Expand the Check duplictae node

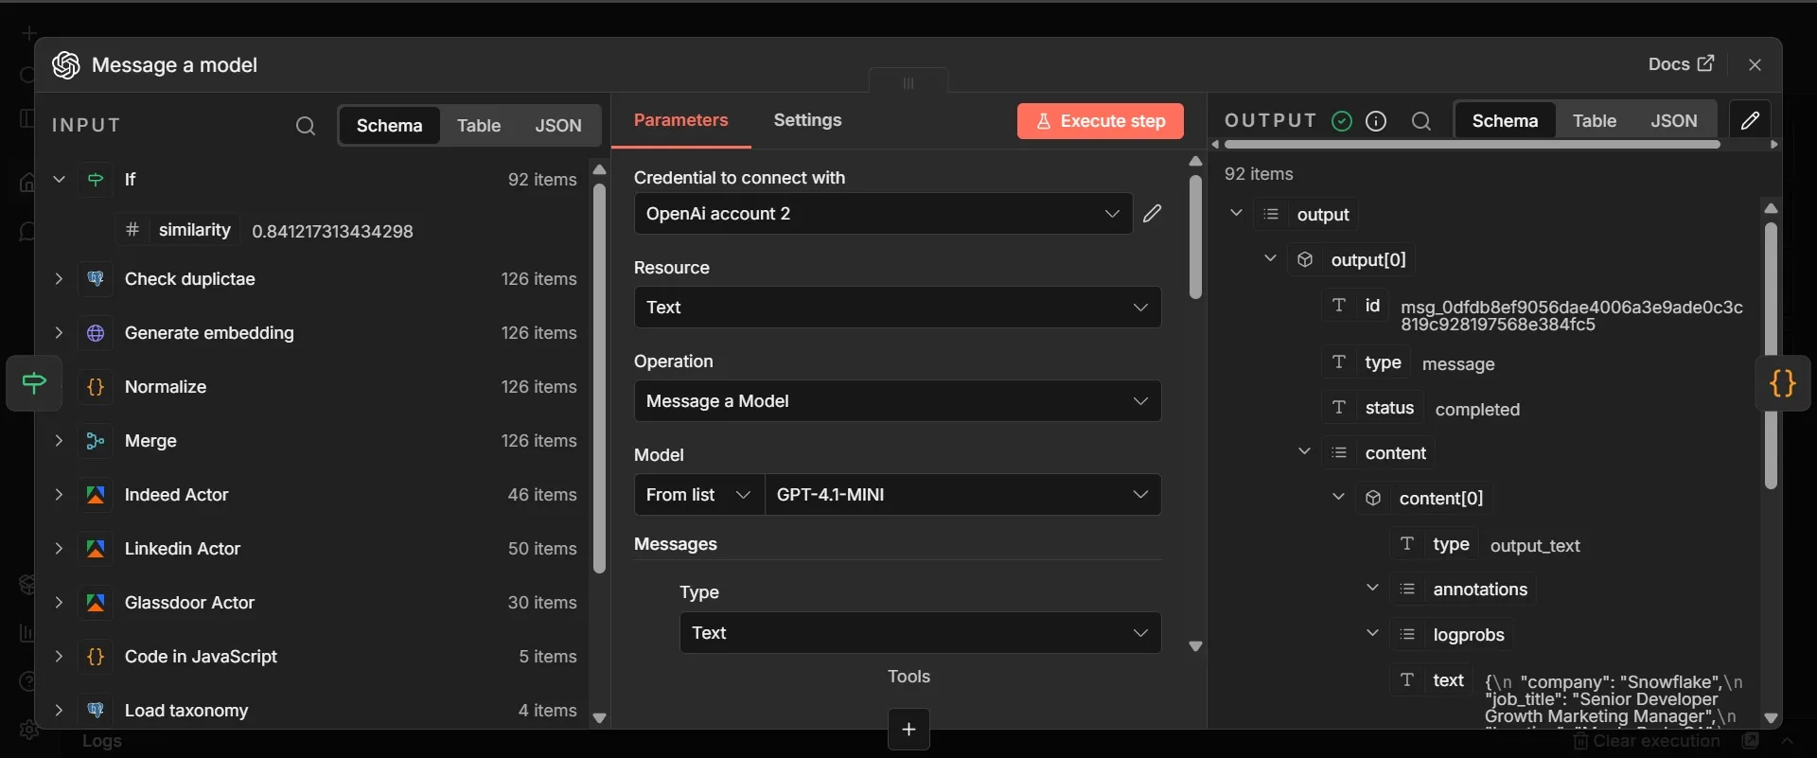coord(59,279)
